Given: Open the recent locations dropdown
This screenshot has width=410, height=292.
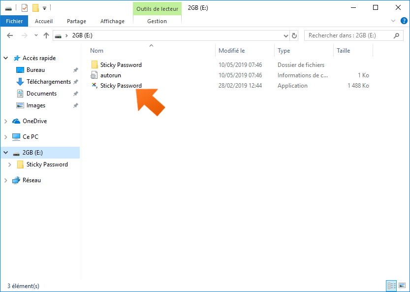Looking at the screenshot, I should pos(36,35).
